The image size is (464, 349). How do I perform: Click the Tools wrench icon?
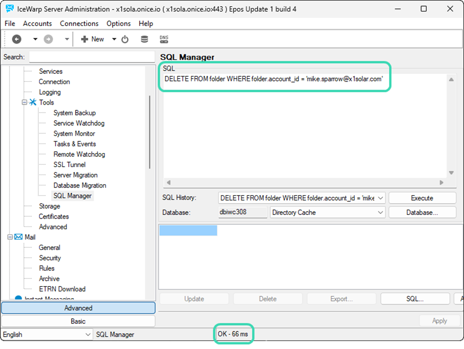click(33, 102)
